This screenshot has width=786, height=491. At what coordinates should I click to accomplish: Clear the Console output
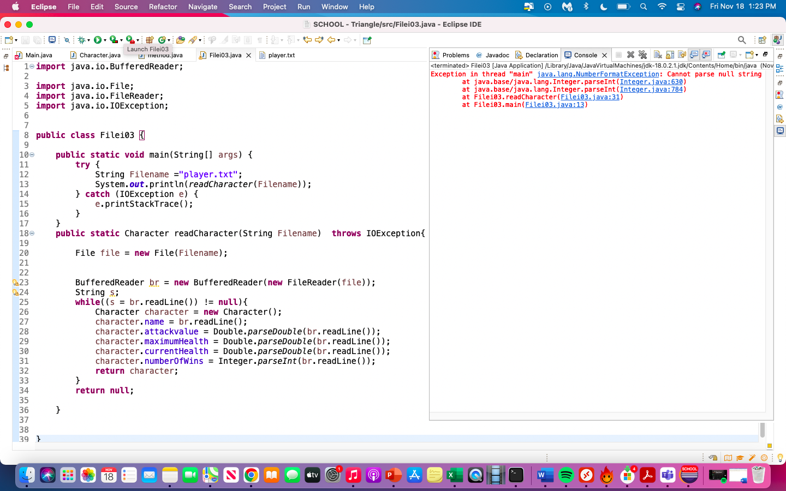point(658,55)
